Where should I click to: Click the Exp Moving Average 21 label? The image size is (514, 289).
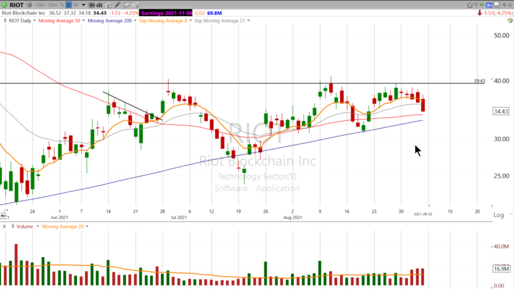point(220,21)
